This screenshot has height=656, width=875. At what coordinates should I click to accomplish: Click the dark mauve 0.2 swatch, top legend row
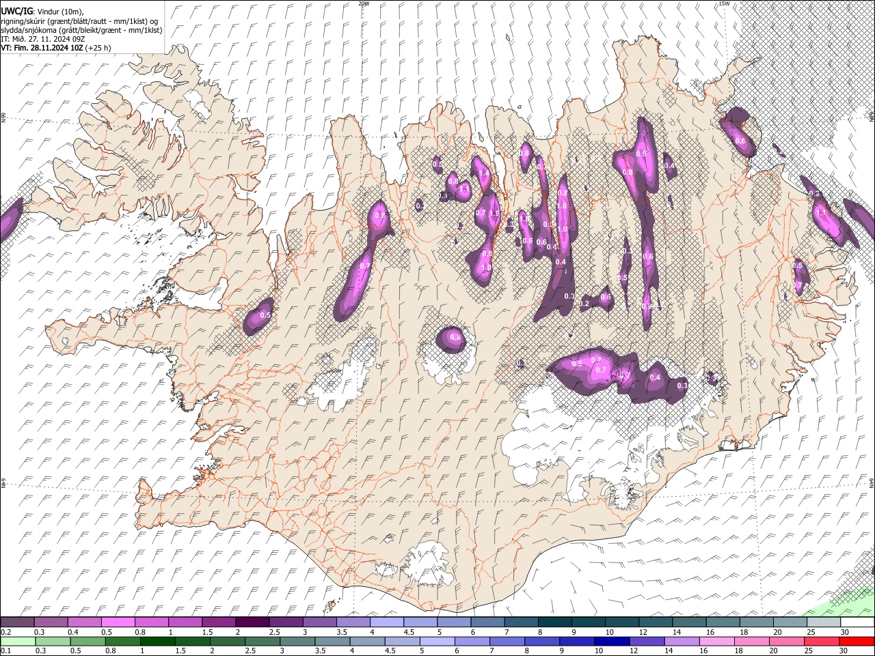(x=17, y=623)
